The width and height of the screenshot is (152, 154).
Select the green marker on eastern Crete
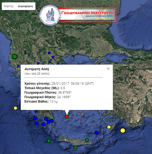point(87,140)
